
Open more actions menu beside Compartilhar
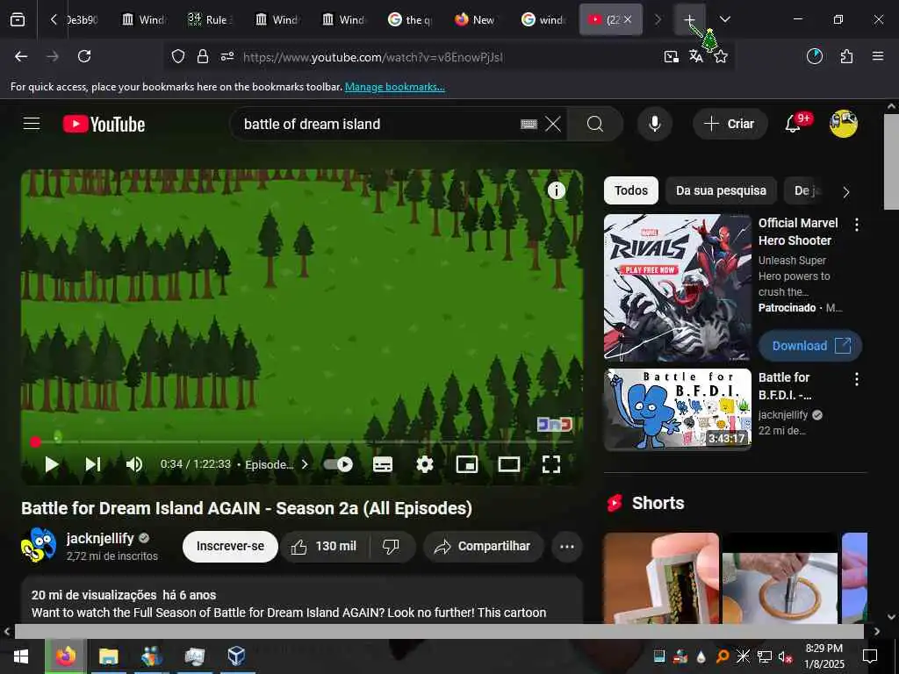tap(567, 547)
